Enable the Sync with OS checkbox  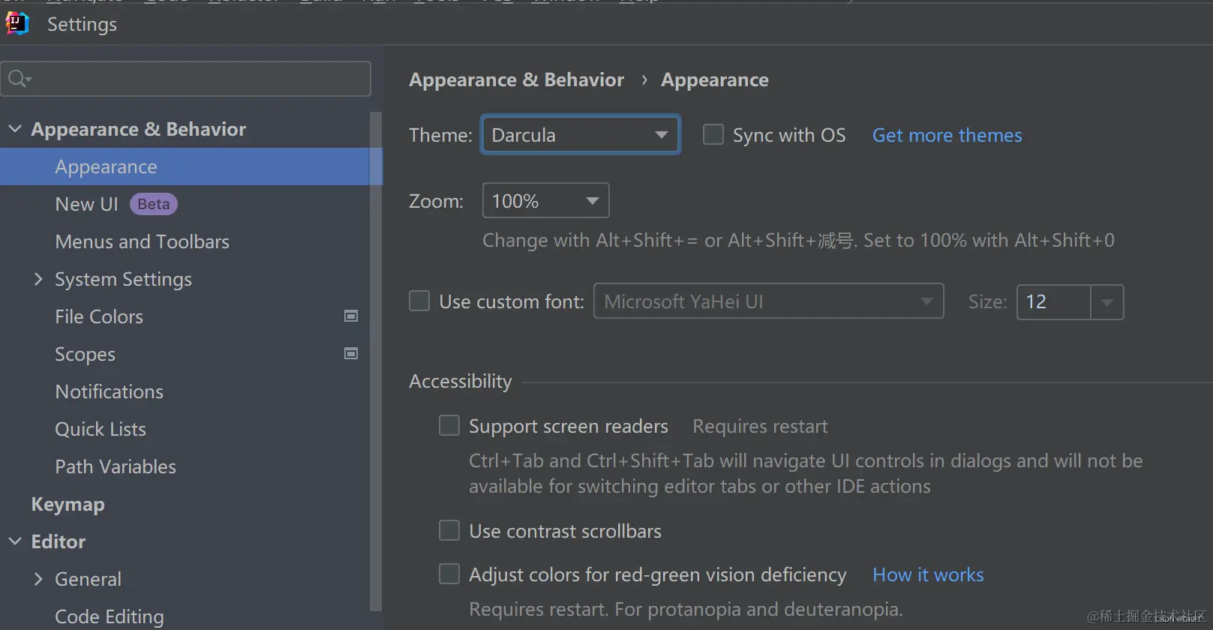coord(713,135)
